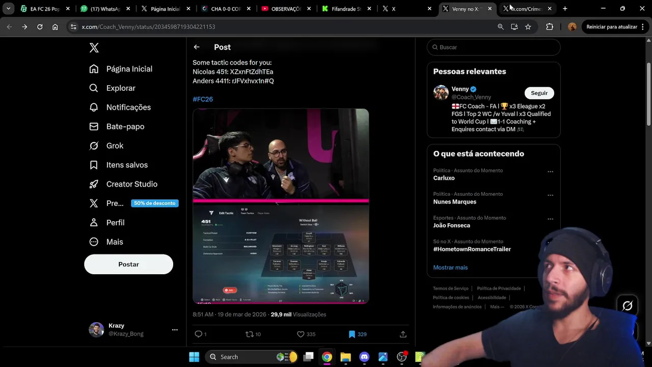Switch to Página Inicial X tab
This screenshot has height=367, width=652.
click(166, 9)
